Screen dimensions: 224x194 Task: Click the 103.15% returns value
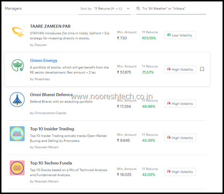click(x=149, y=38)
